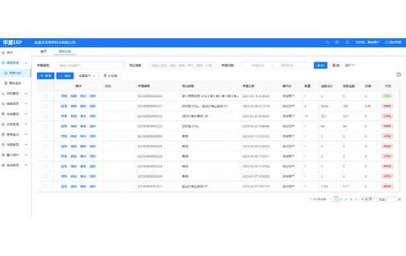406x256 pixels.
Task: Focus the 单据编号 input field
Action: [x=91, y=65]
